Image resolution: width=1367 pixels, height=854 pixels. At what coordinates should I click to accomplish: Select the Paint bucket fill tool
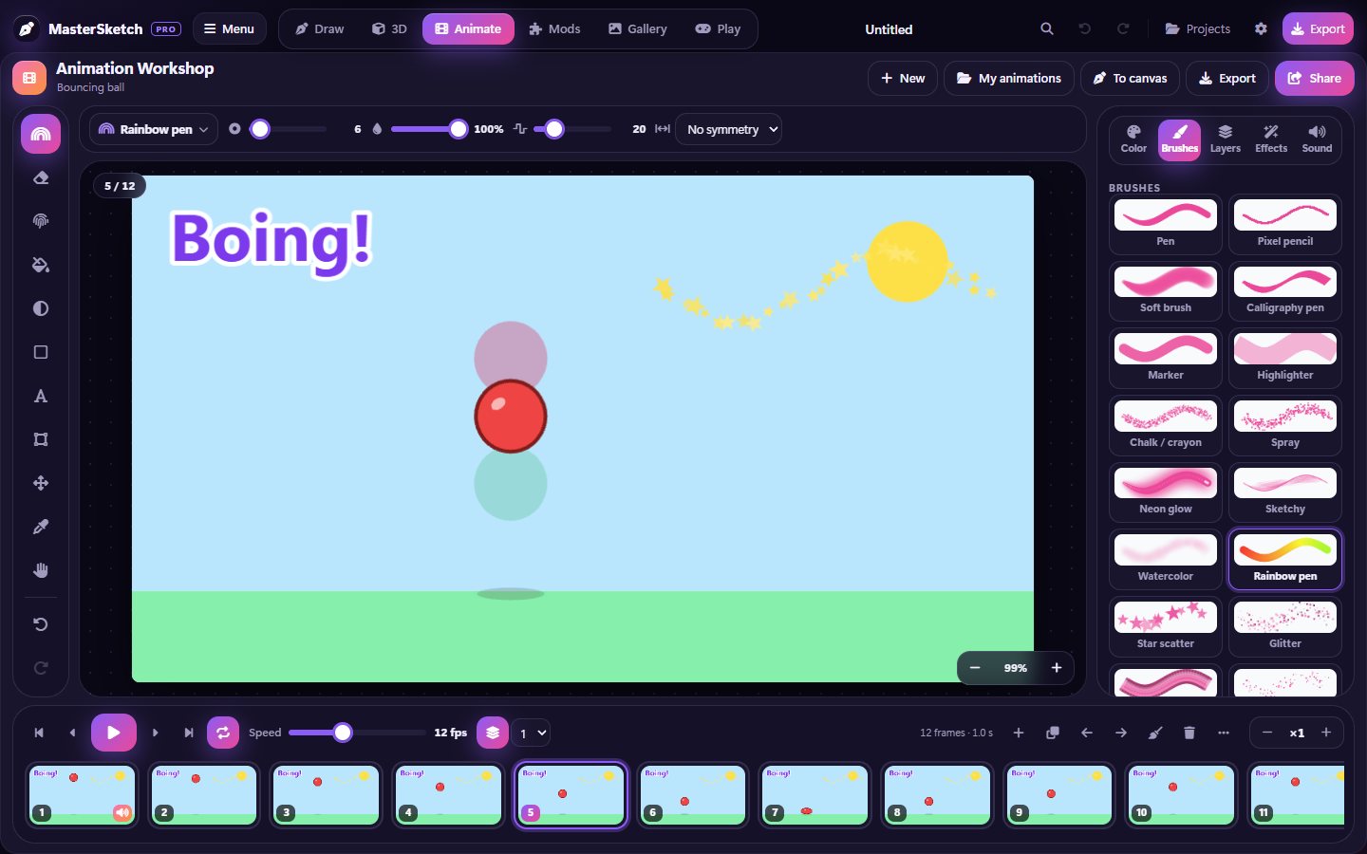click(x=41, y=265)
